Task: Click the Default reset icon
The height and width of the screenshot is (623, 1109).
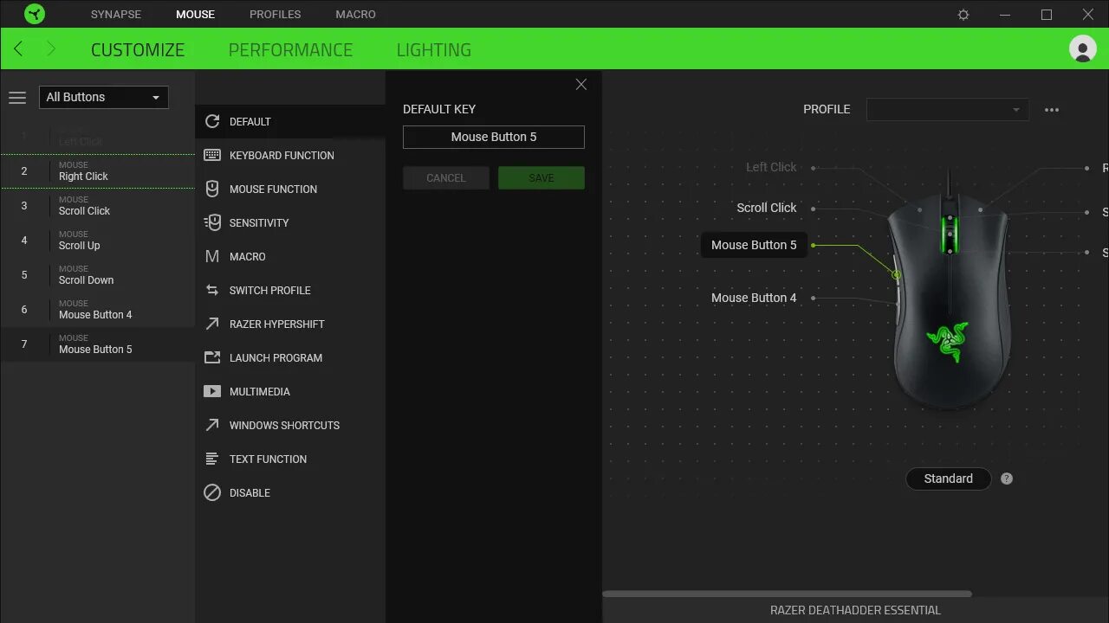Action: [212, 121]
